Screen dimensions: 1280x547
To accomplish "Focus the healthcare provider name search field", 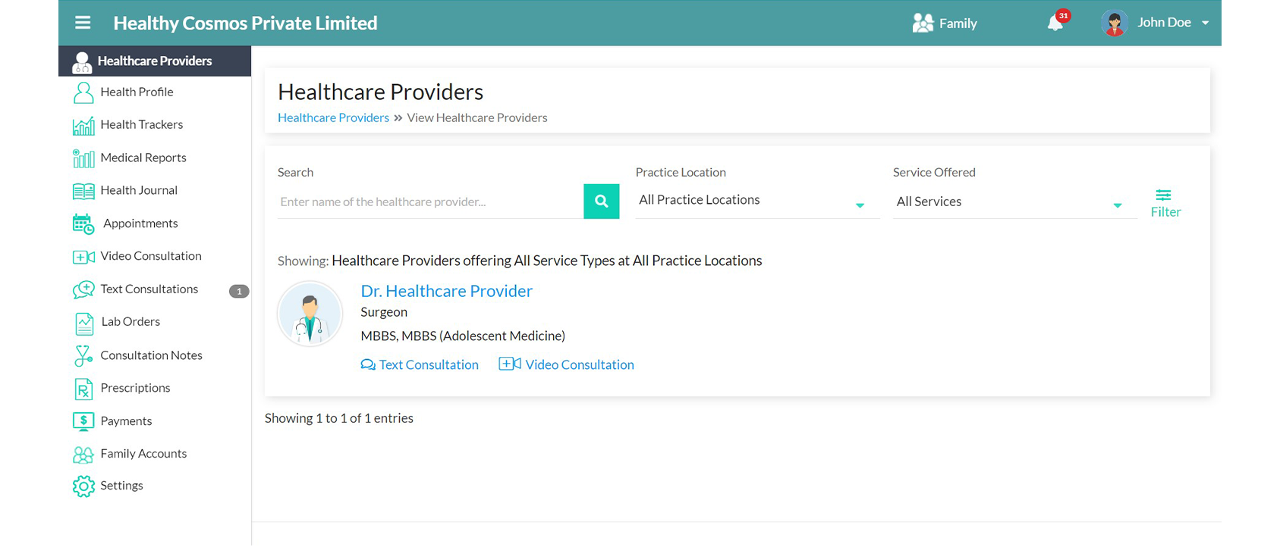I will pos(429,202).
